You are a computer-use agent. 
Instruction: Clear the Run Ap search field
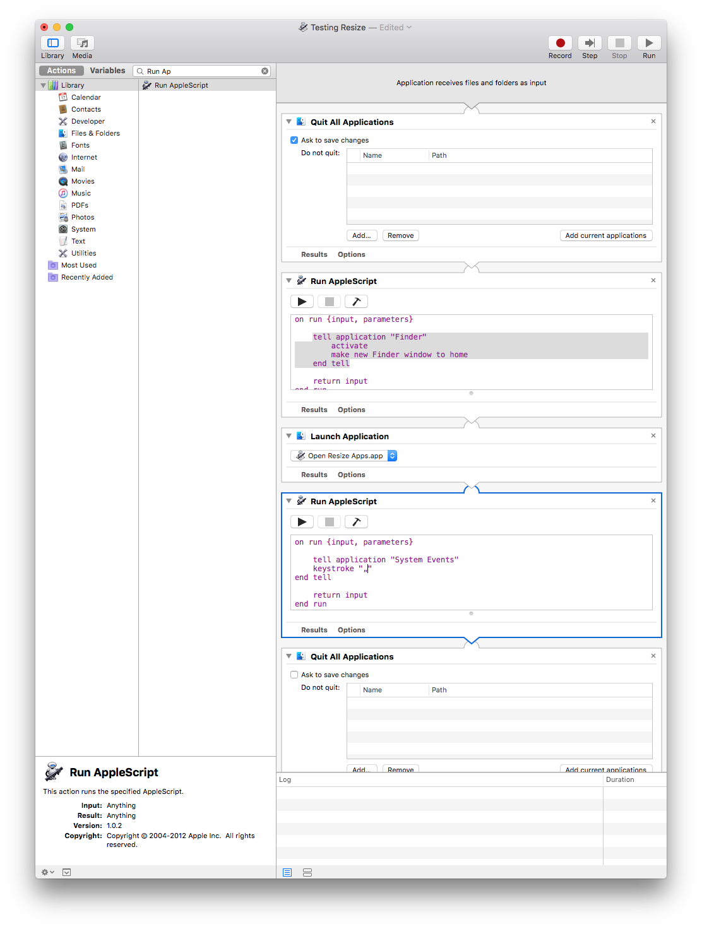[265, 71]
